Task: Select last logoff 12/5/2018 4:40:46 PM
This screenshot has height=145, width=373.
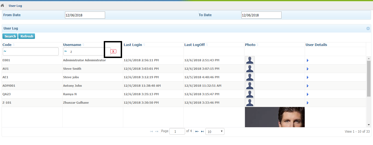Action: 202,77
